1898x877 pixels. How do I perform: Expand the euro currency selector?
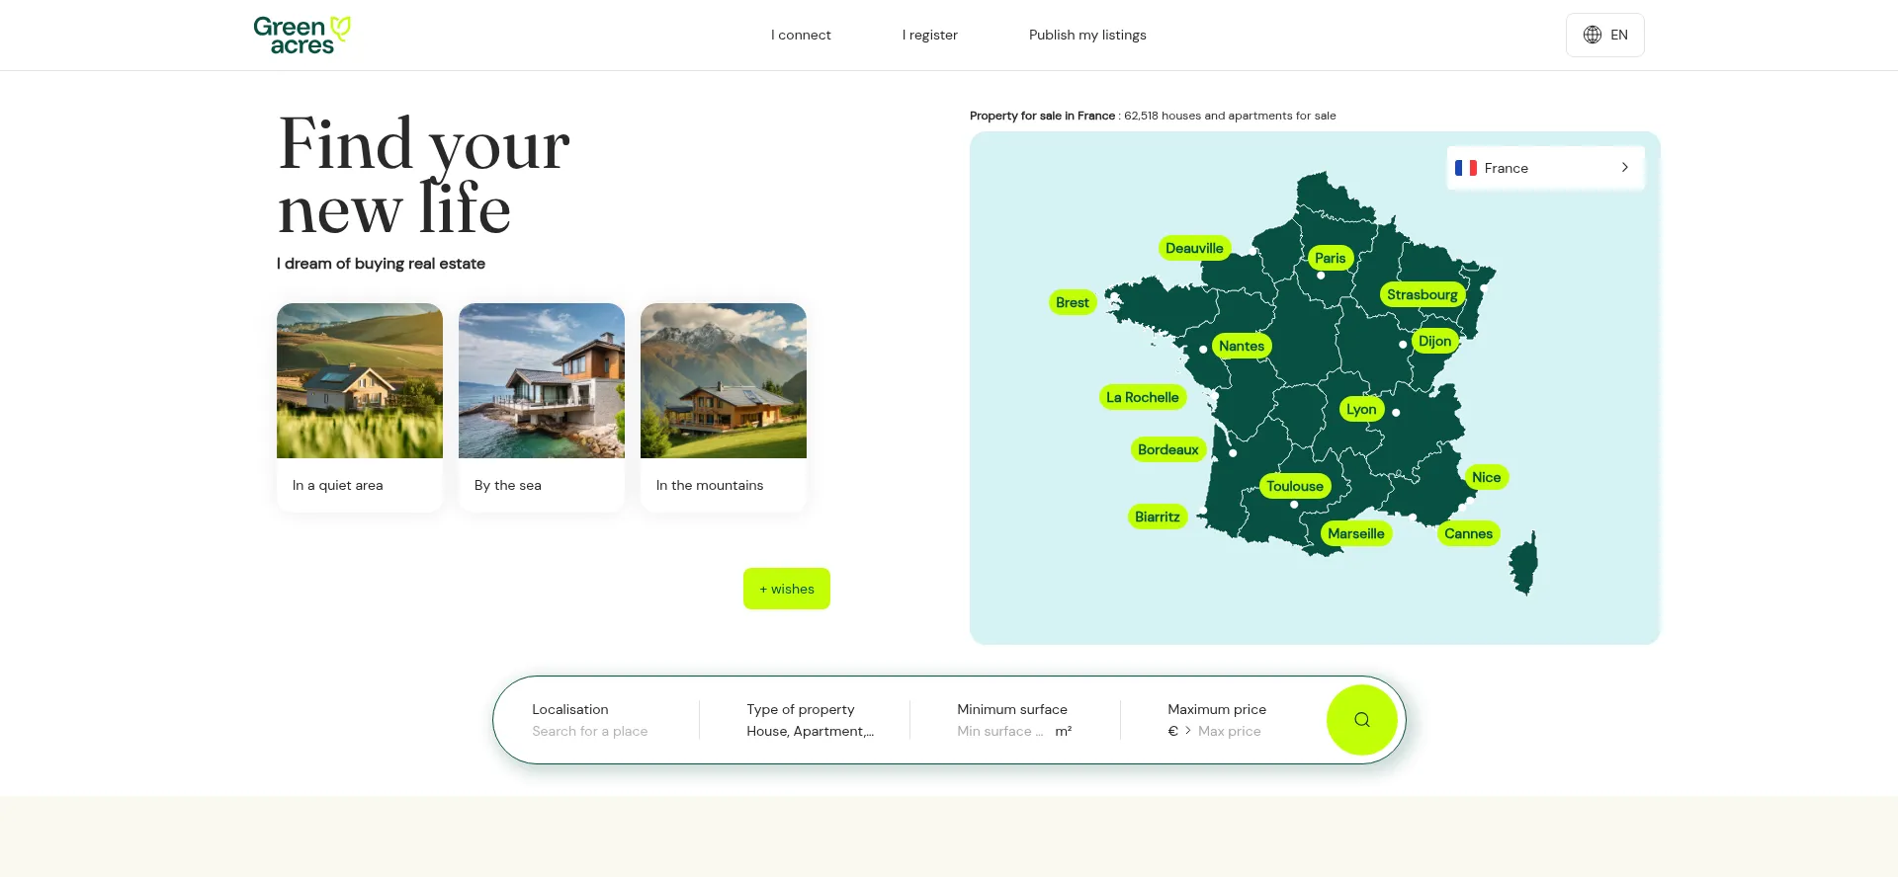[x=1178, y=731]
